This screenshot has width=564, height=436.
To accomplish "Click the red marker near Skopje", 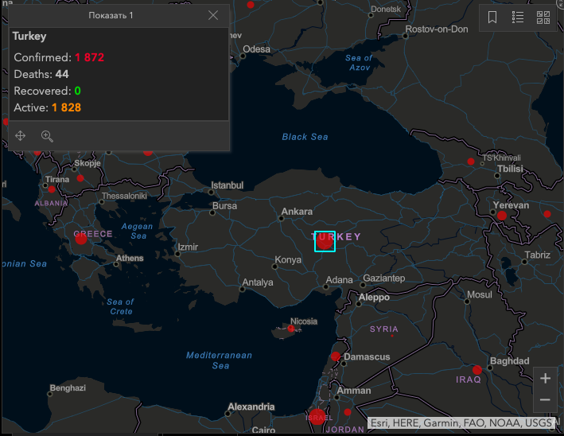I will [x=80, y=178].
